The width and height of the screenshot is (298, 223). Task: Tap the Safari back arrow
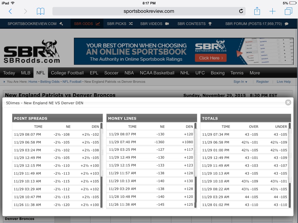tap(10, 11)
